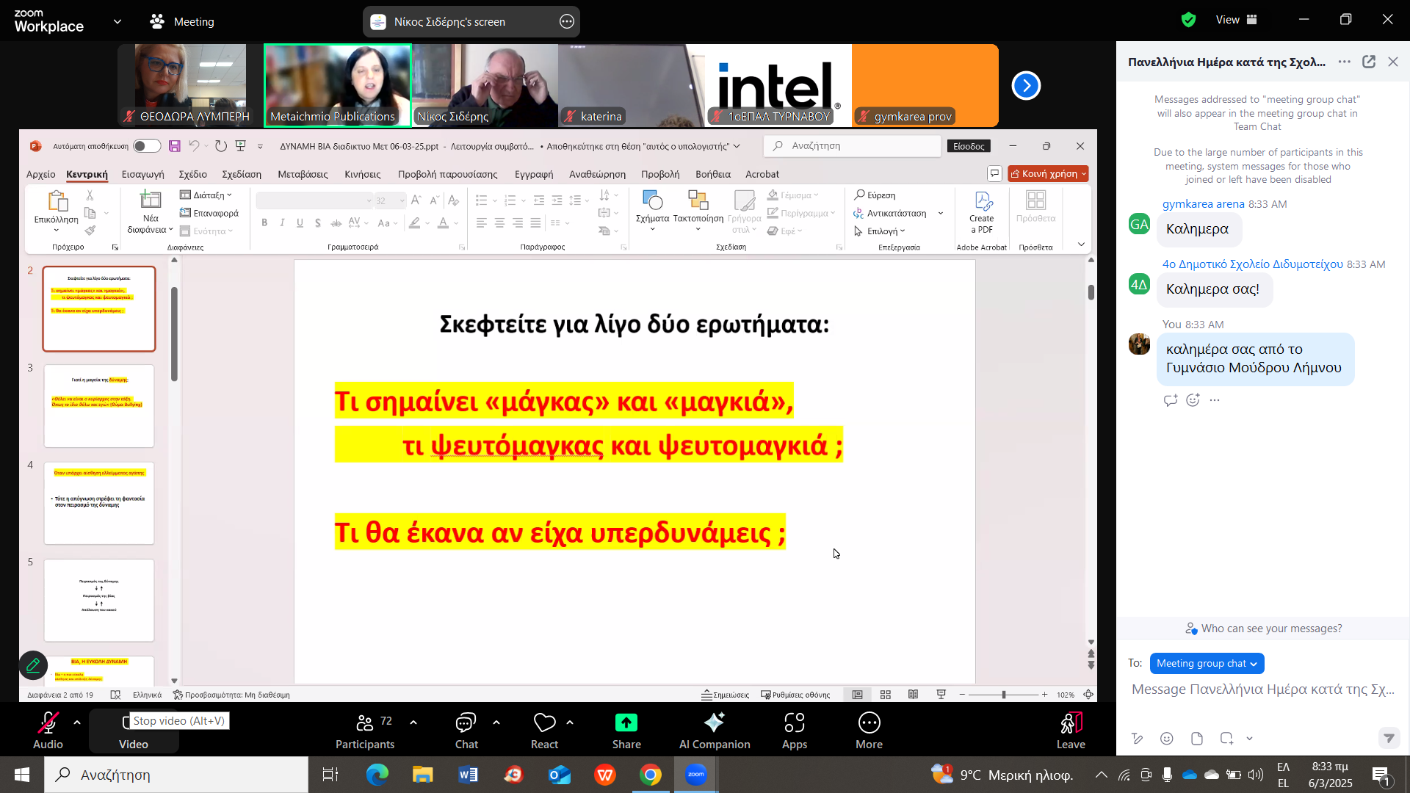Open the font size dropdown

401,200
